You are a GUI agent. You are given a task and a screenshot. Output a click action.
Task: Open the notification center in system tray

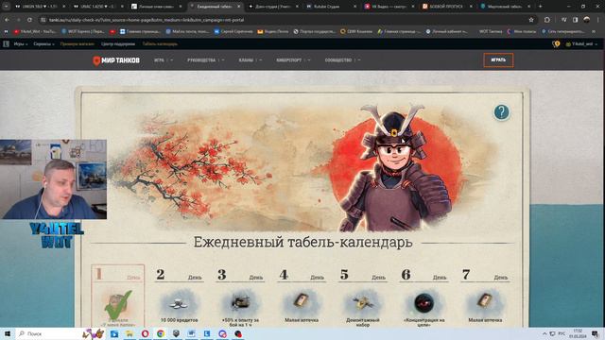click(x=595, y=333)
